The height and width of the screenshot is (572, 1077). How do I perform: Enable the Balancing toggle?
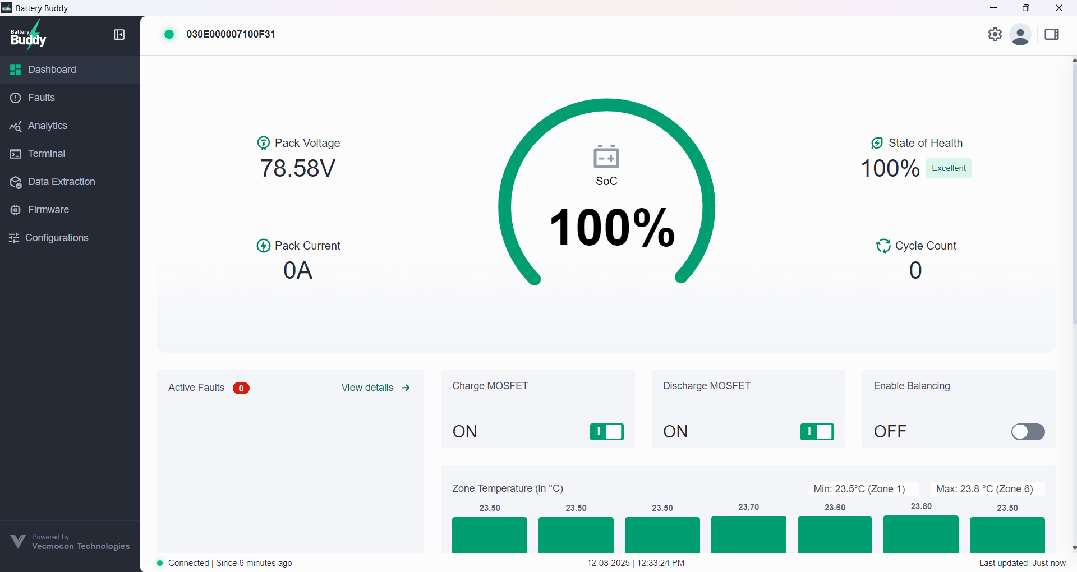pyautogui.click(x=1028, y=431)
